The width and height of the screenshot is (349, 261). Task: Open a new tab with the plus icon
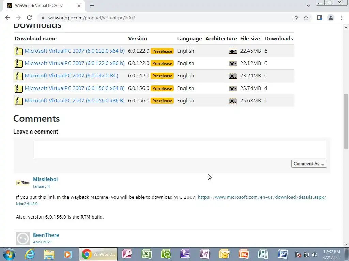[92, 6]
